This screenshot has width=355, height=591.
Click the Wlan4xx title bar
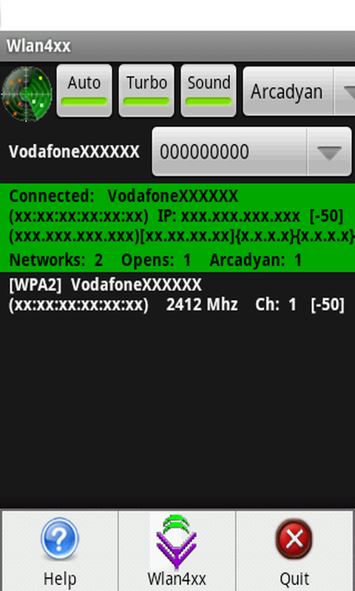(x=177, y=47)
